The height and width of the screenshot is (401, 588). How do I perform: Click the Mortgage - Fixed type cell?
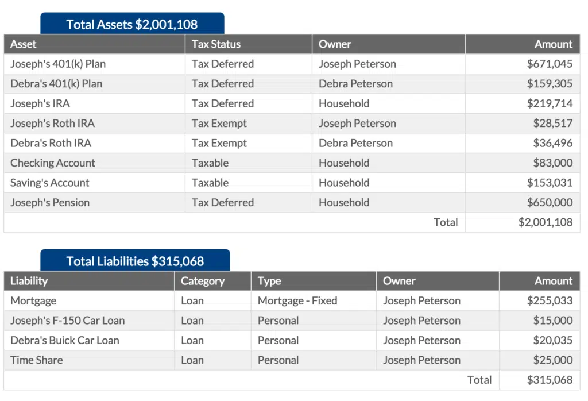297,301
